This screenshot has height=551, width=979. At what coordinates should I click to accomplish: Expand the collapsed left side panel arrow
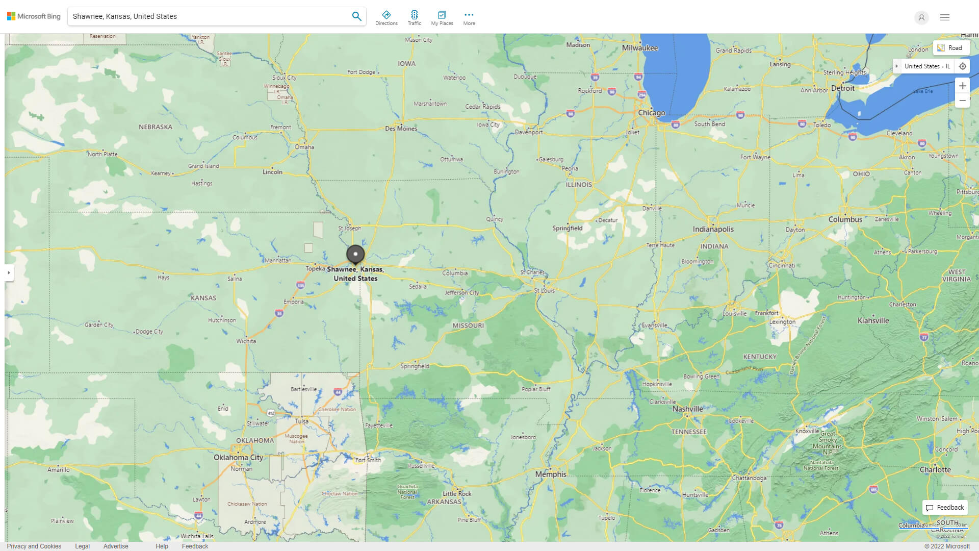click(x=9, y=273)
